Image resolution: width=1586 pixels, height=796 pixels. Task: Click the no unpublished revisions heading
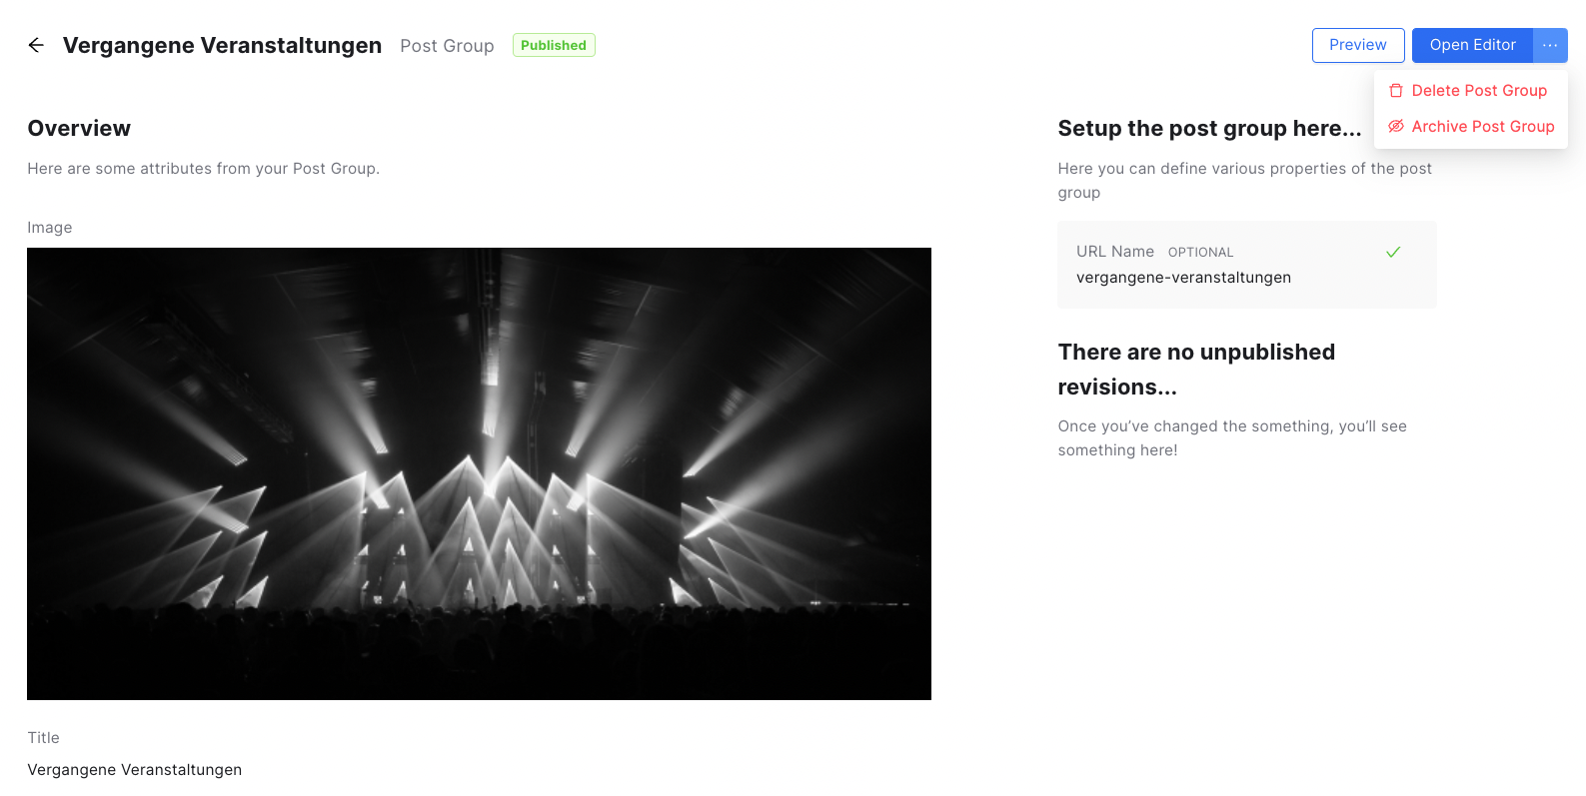pyautogui.click(x=1196, y=369)
